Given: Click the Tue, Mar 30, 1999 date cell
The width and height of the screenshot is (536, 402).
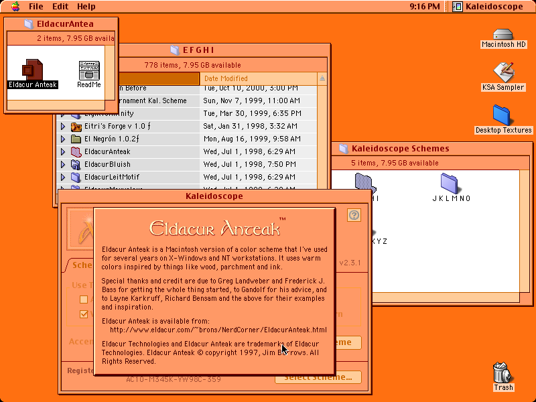Looking at the screenshot, I should (253, 113).
